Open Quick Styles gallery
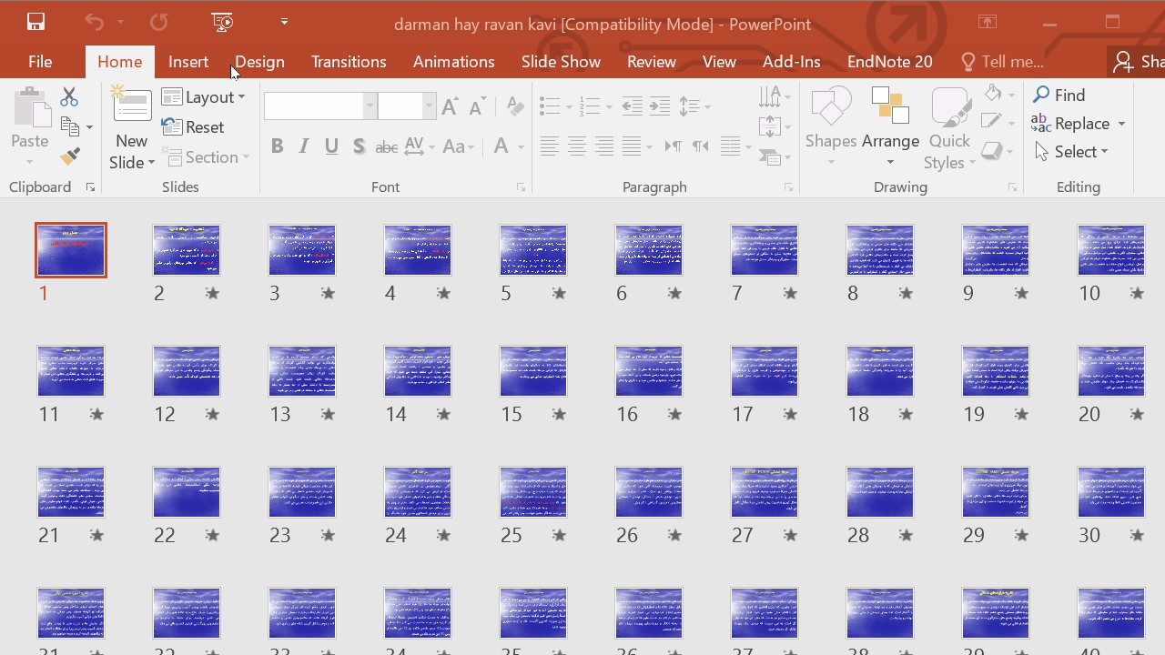1165x655 pixels. [x=950, y=127]
